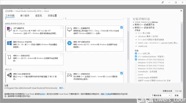
Task: Click the 7.31 GB total space value
Action: pyautogui.click(x=178, y=91)
